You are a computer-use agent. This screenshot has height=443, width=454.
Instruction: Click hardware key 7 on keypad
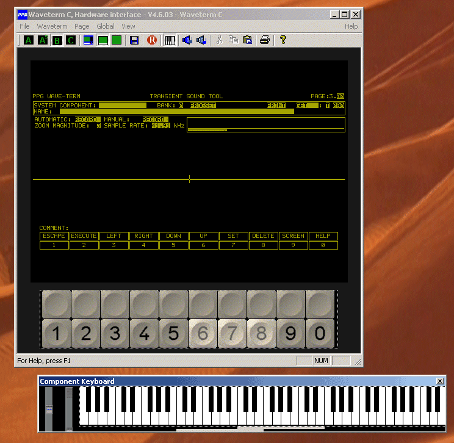pyautogui.click(x=232, y=333)
